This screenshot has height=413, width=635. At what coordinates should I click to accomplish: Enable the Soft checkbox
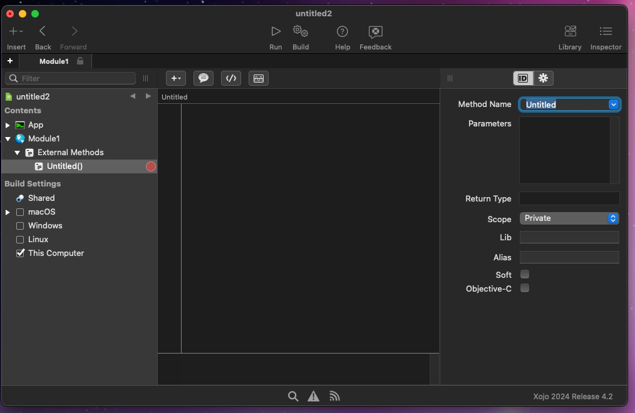(x=525, y=274)
